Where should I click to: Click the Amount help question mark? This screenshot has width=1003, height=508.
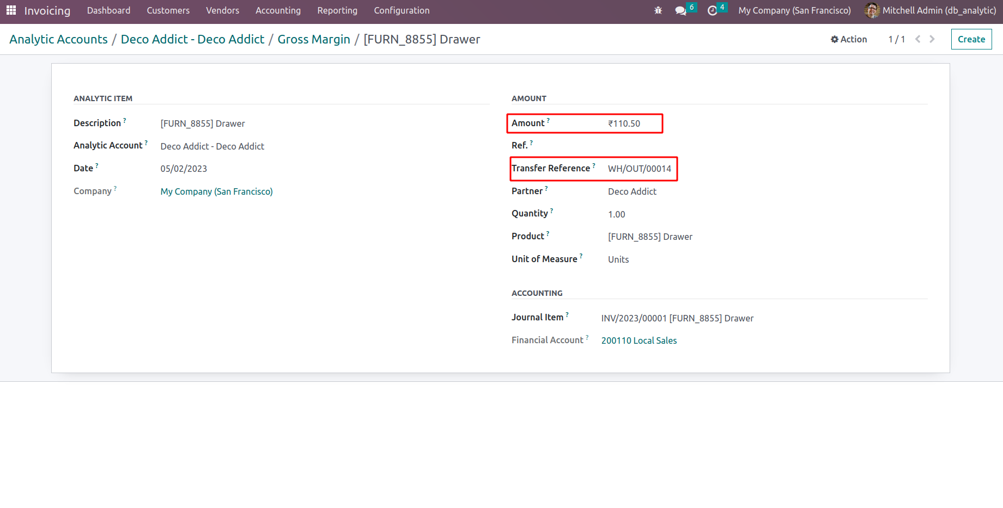(548, 120)
